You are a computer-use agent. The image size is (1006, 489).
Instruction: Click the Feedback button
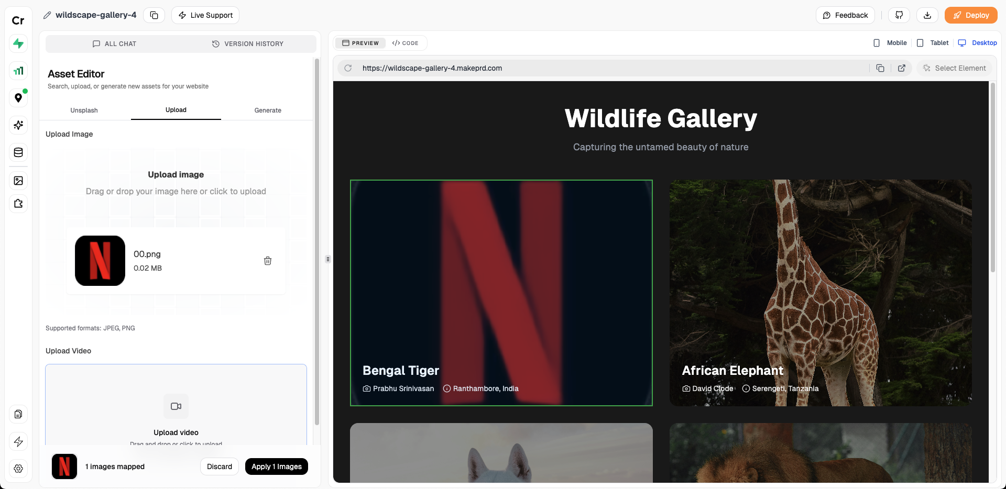click(845, 15)
